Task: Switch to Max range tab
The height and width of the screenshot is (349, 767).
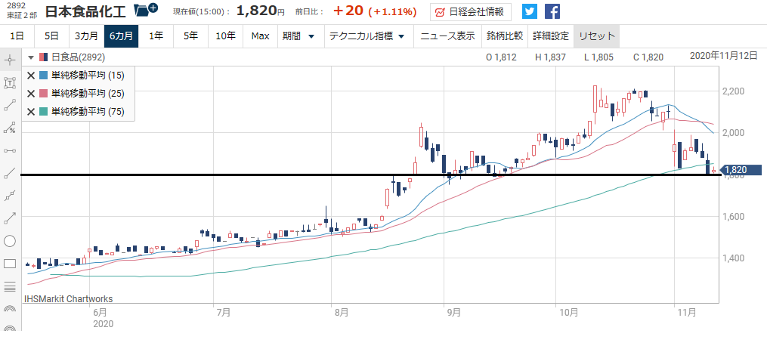Action: 260,36
